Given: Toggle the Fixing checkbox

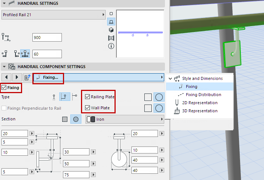Looking at the screenshot, I should tap(4, 88).
